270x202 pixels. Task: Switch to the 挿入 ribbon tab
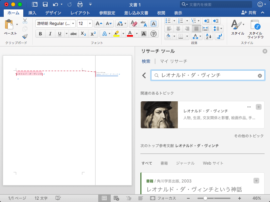point(32,13)
